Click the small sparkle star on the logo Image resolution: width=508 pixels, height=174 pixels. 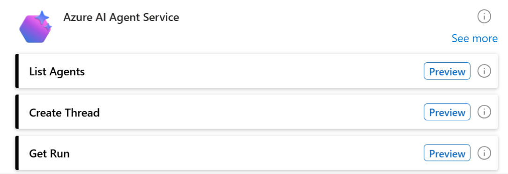coord(48,27)
